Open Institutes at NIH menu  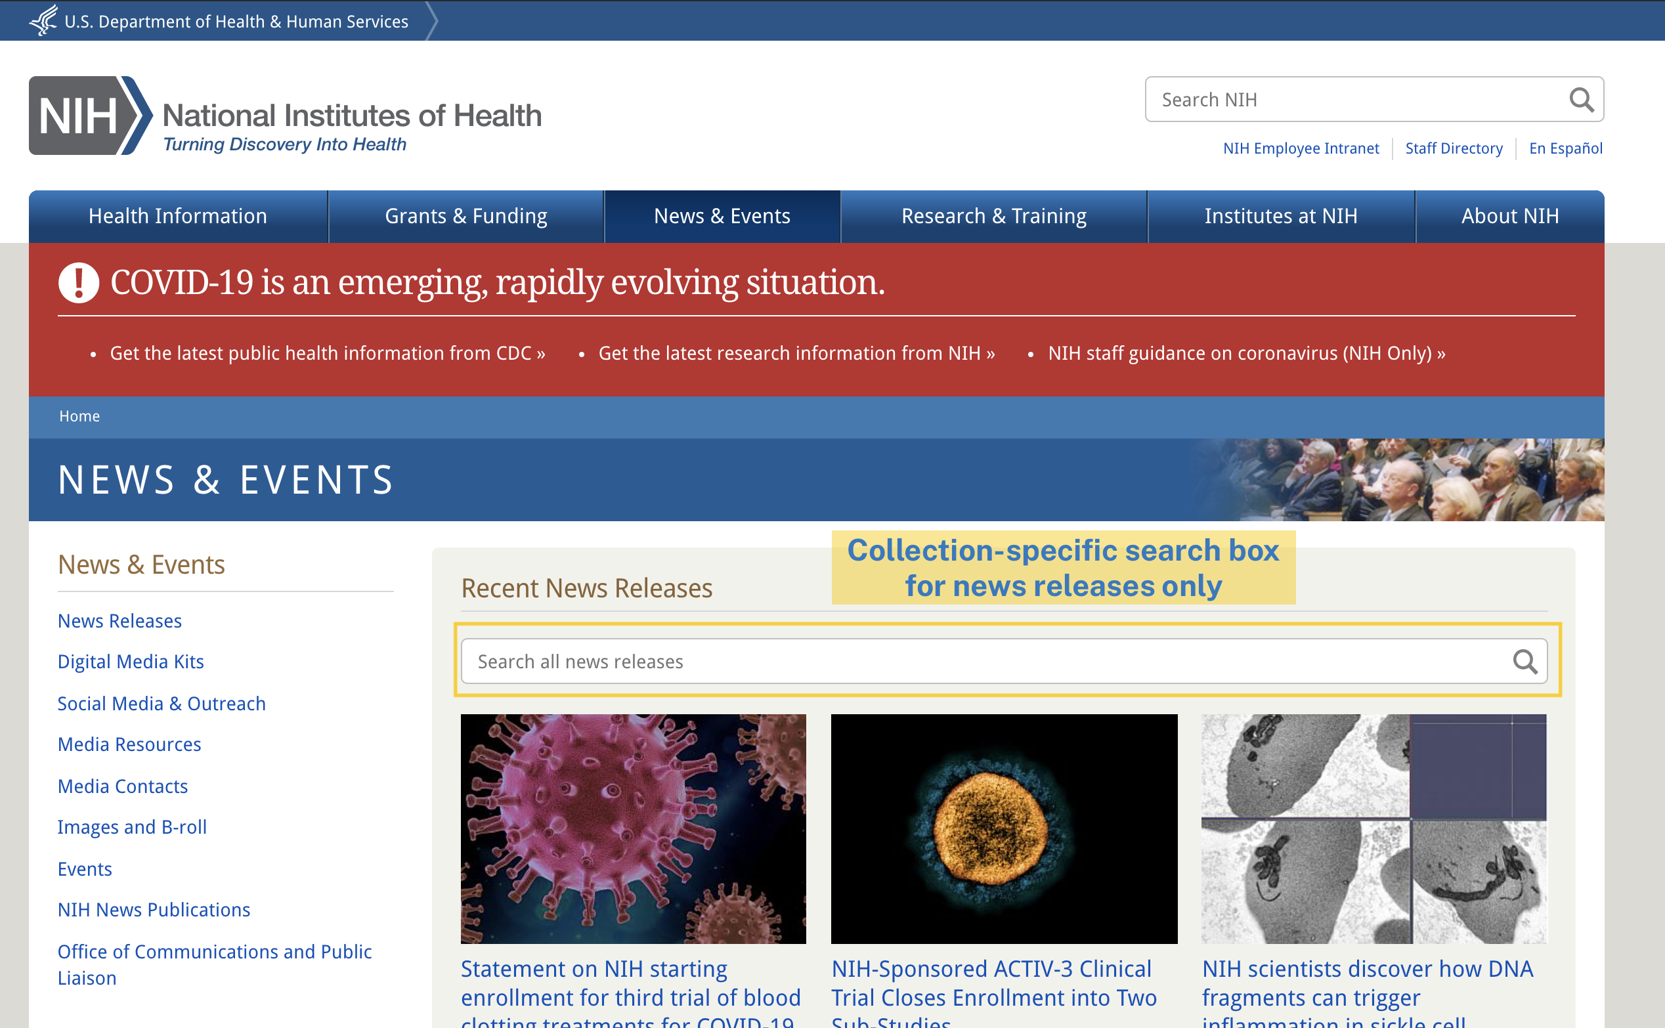click(1281, 216)
